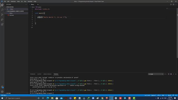The image size is (178, 100).
Task: Change indentation via Spaces status item
Action: [154, 95]
